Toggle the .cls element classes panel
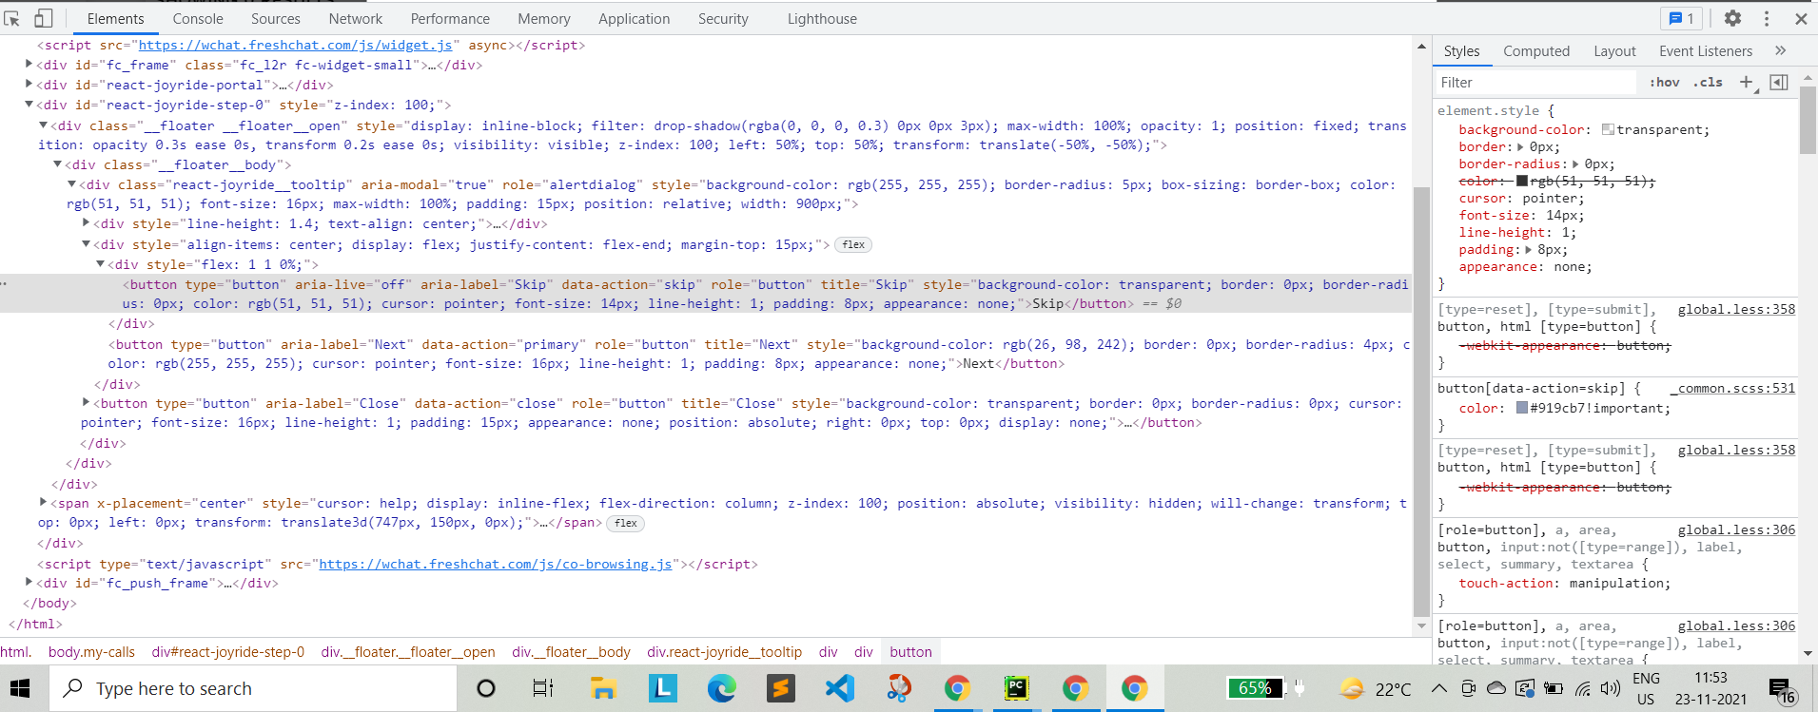Screen dimensions: 1818x712 pyautogui.click(x=1708, y=83)
